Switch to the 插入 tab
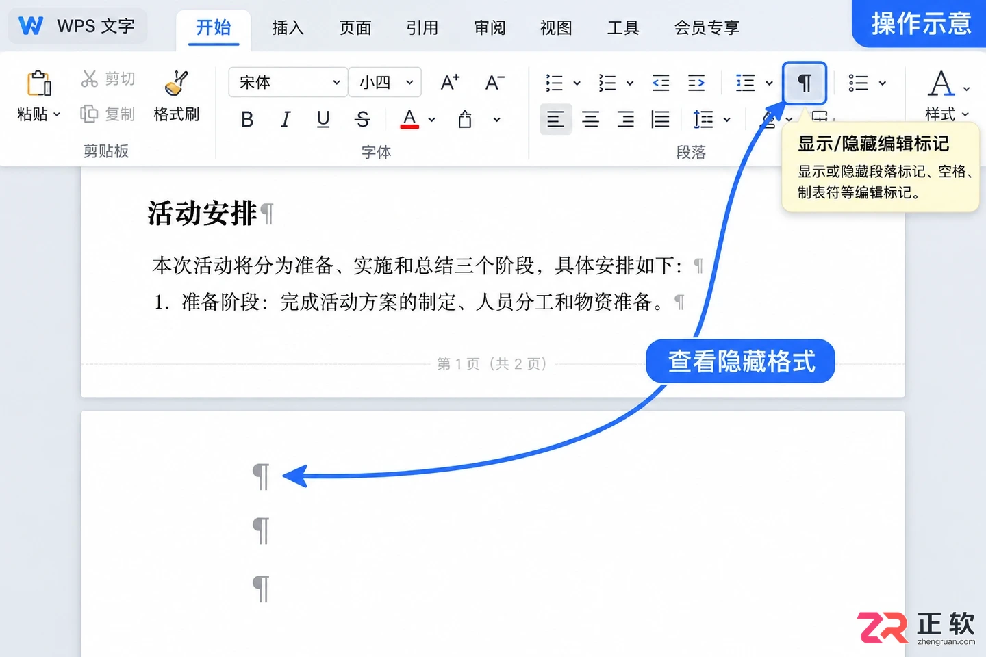The width and height of the screenshot is (986, 657). (x=288, y=27)
